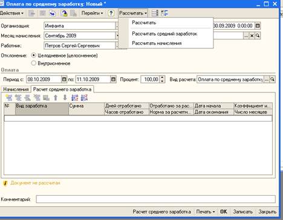Sort table ascending with the A-Z icon
The image size is (283, 220).
click(75, 98)
